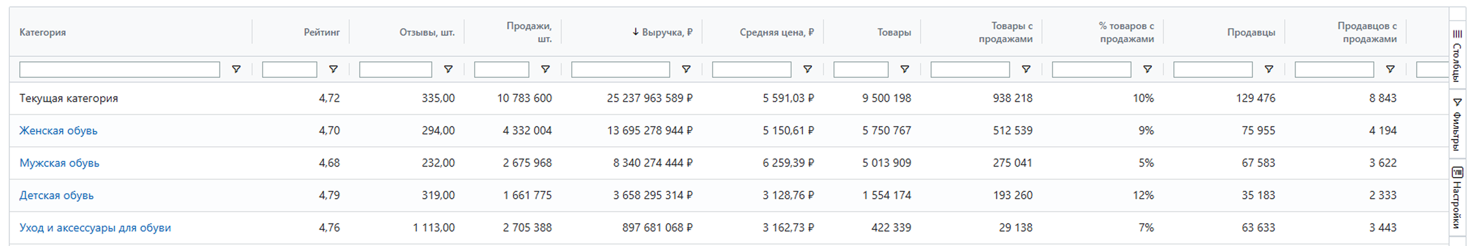Click the Категория filter text field
1477x246 pixels.
[119, 69]
